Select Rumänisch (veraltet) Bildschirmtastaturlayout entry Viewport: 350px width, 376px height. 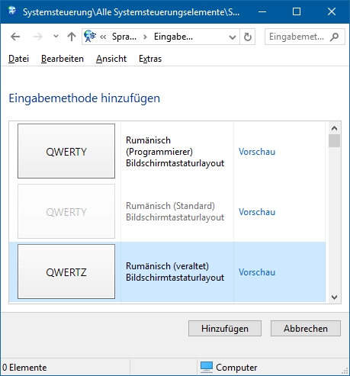tap(175, 272)
